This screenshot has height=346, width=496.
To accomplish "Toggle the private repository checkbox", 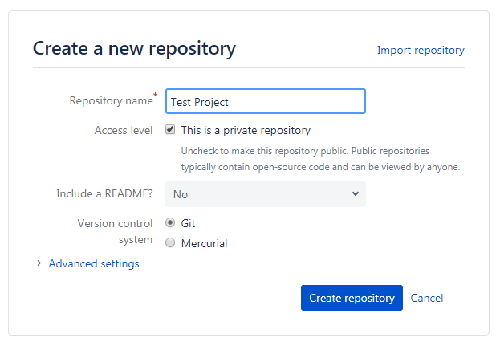I will (170, 129).
